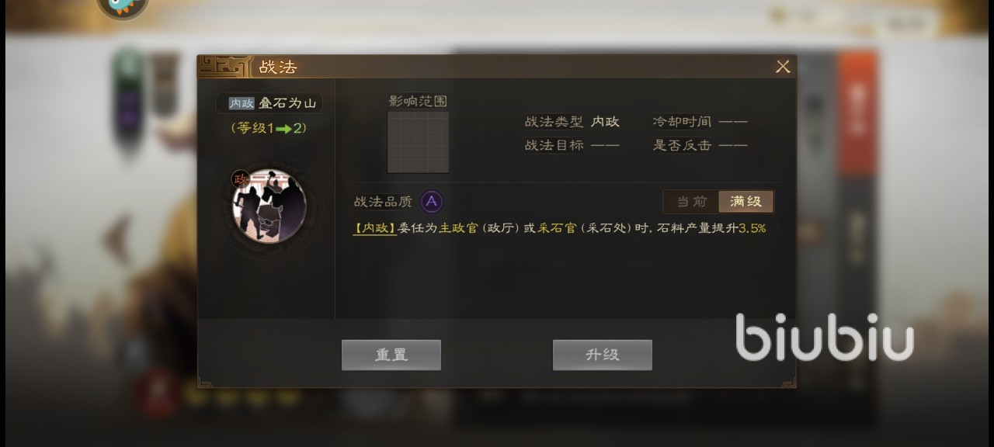Click the green level-up arrow
The width and height of the screenshot is (994, 447).
click(283, 128)
